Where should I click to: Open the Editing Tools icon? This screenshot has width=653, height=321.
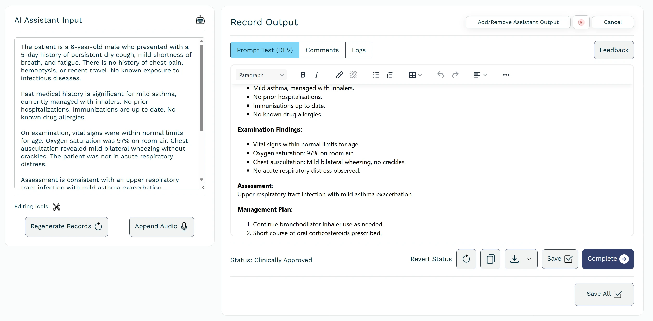tap(56, 207)
